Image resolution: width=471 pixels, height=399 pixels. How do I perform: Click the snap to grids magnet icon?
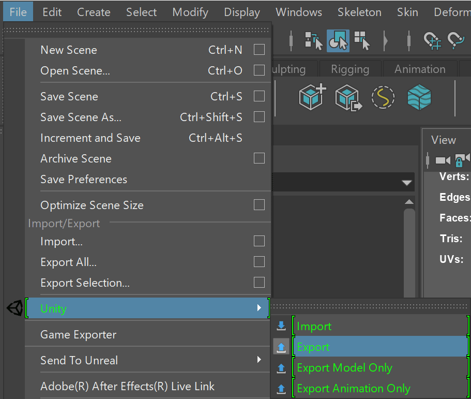click(x=432, y=40)
